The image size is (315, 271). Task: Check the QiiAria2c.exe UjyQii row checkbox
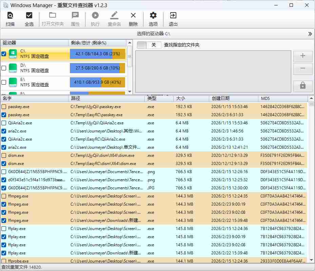pyautogui.click(x=4, y=123)
